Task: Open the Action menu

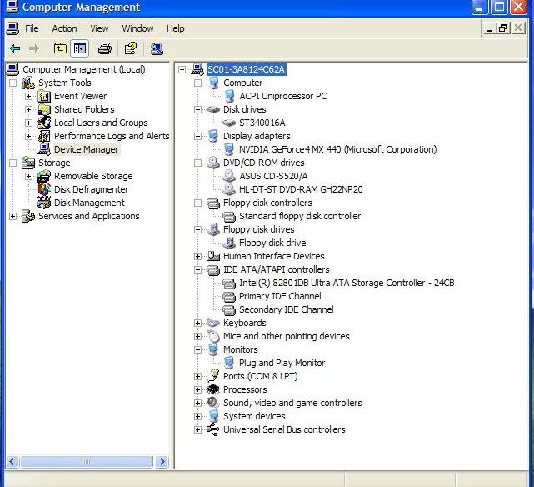Action: tap(64, 28)
